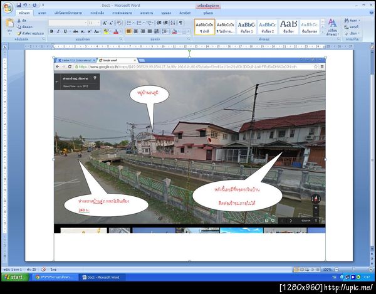The image size is (376, 294).
Task: Apply the No Spacing style
Action: pos(226,27)
